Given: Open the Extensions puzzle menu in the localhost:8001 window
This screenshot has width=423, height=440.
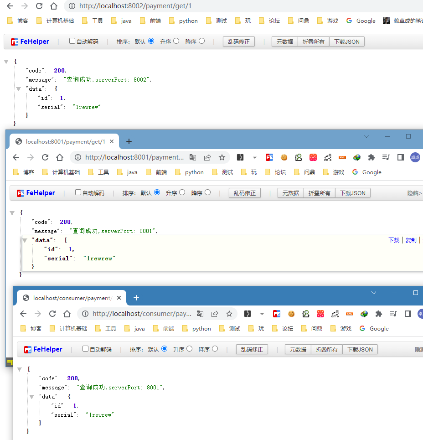Looking at the screenshot, I should pyautogui.click(x=371, y=157).
